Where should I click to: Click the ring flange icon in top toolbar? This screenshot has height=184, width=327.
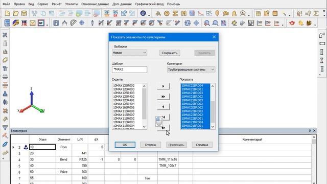pyautogui.click(x=167, y=14)
